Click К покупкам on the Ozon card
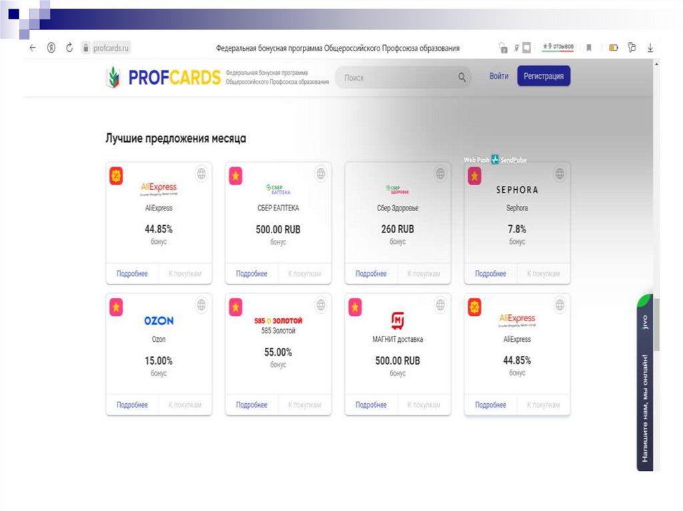This screenshot has height=511, width=683. click(185, 405)
